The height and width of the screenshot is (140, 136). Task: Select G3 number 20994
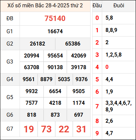[x=32, y=56]
